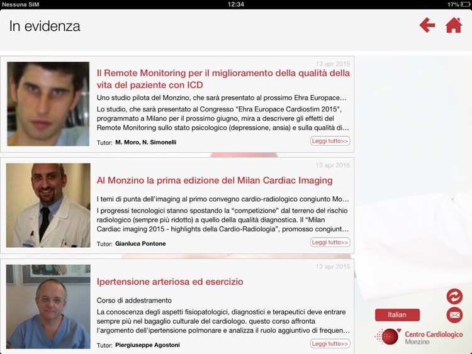Open Ipertensione arteriosa ed esercizio headline
The height and width of the screenshot is (354, 472).
170,282
